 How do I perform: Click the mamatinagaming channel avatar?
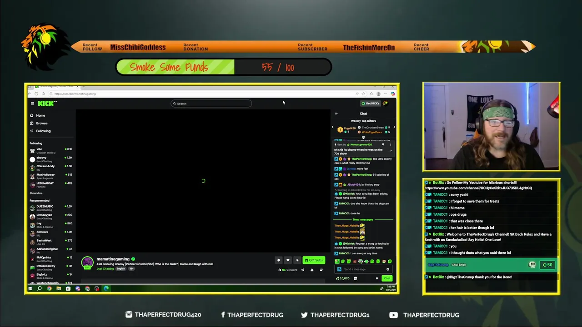87,263
